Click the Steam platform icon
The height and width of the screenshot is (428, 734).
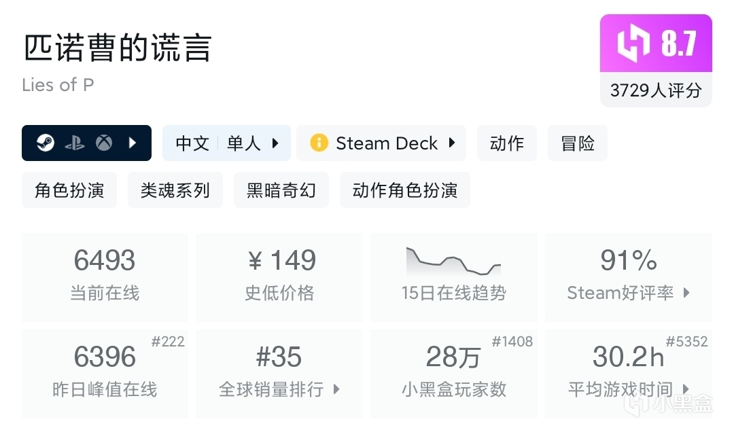point(46,143)
